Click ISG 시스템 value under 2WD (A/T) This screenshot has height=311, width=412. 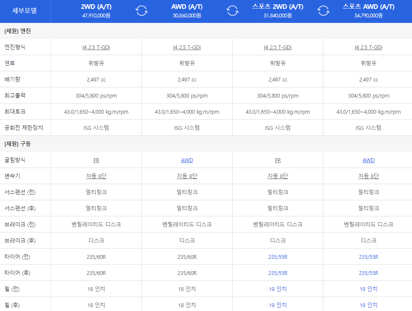[96, 128]
